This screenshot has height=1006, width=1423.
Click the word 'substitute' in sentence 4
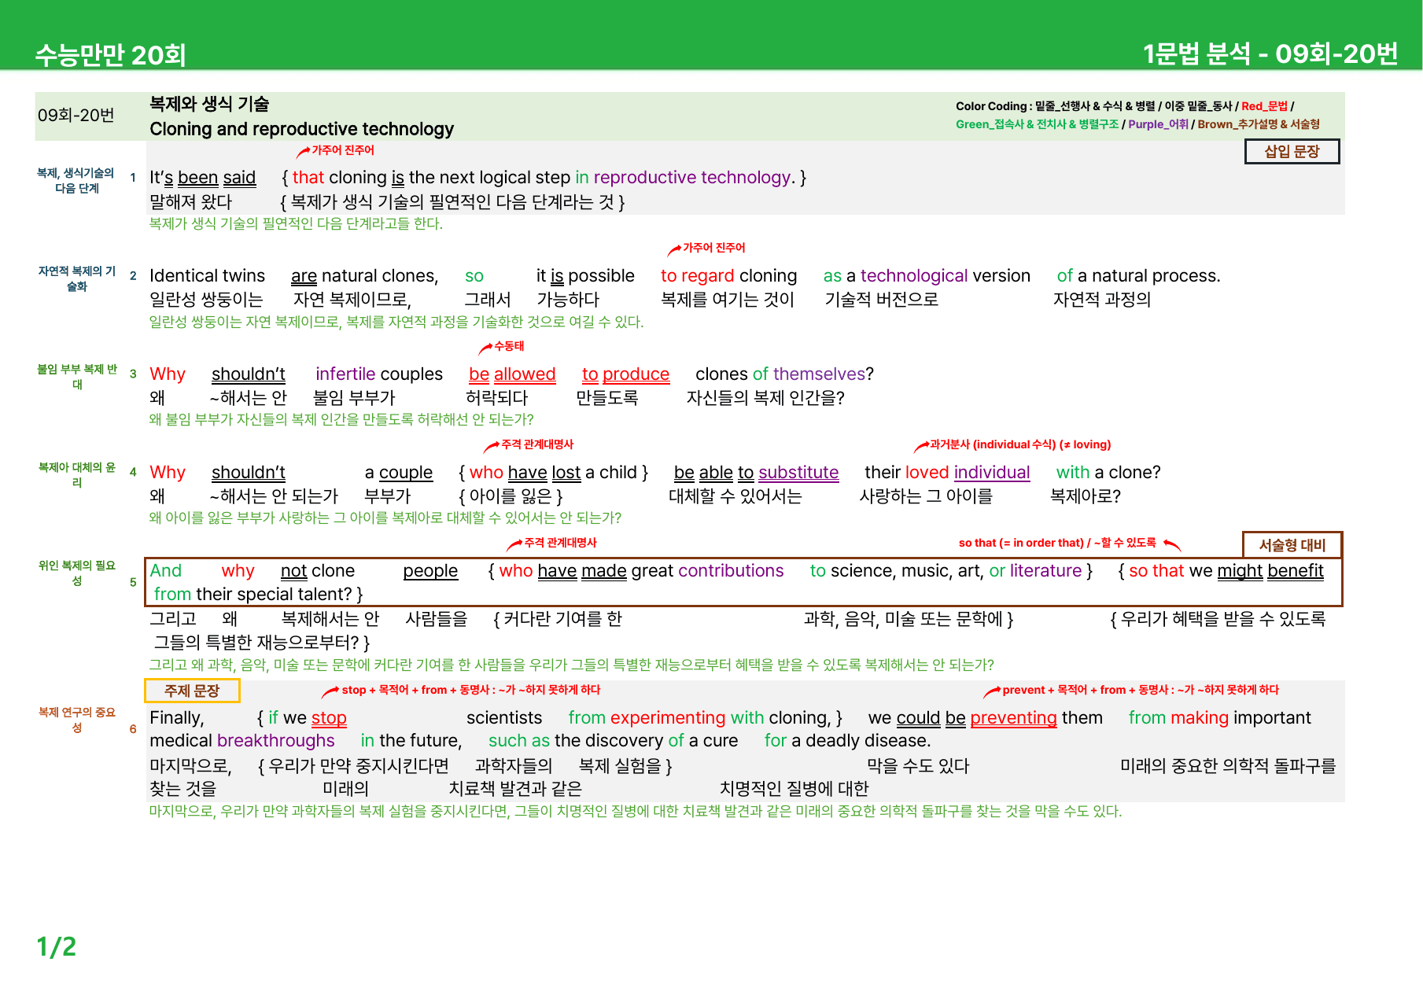(x=798, y=473)
